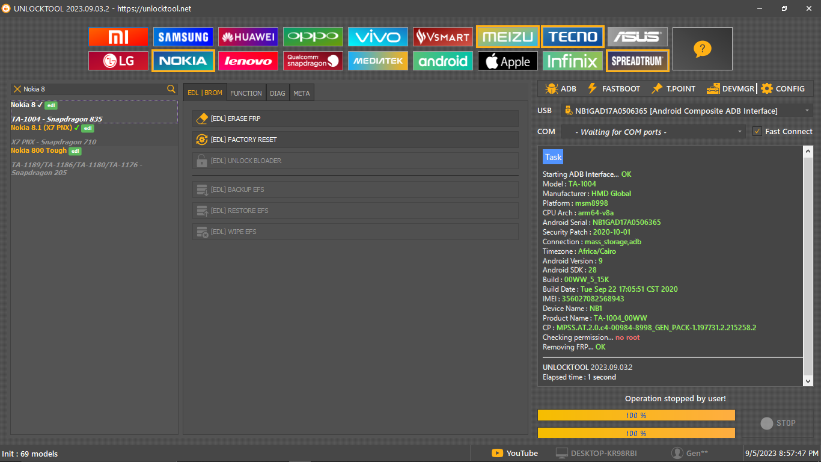Select the Meizu brand logo

(507, 37)
